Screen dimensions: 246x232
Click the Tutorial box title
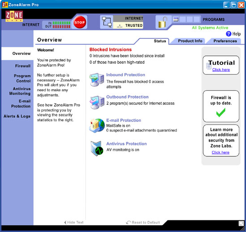click(x=221, y=63)
